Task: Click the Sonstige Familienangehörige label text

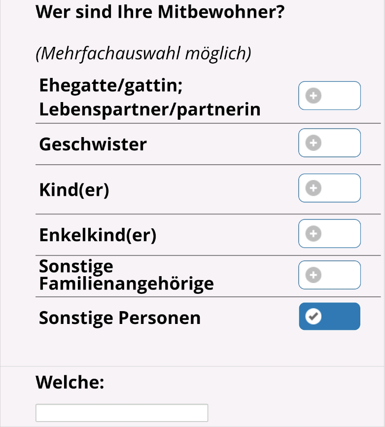Action: (126, 275)
